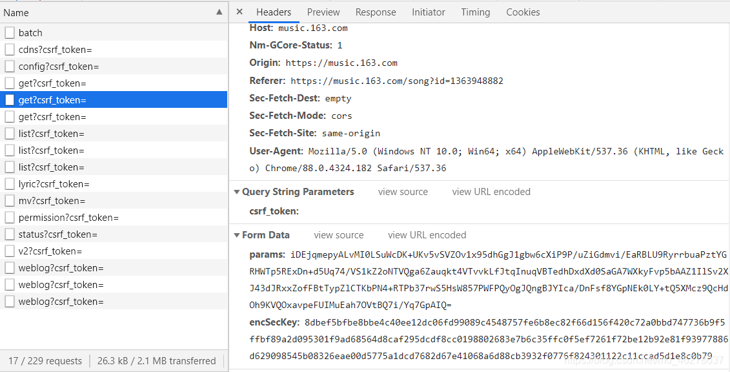The width and height of the screenshot is (730, 372).
Task: Close the request details panel
Action: point(239,12)
